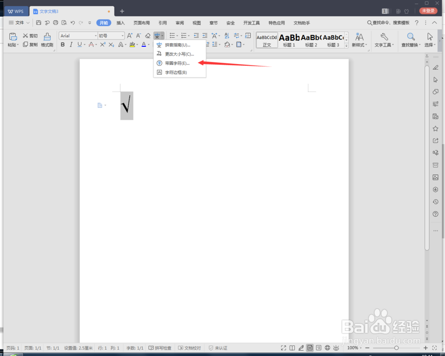
Task: Expand the paste options arrow under 粘贴
Action: 18,45
